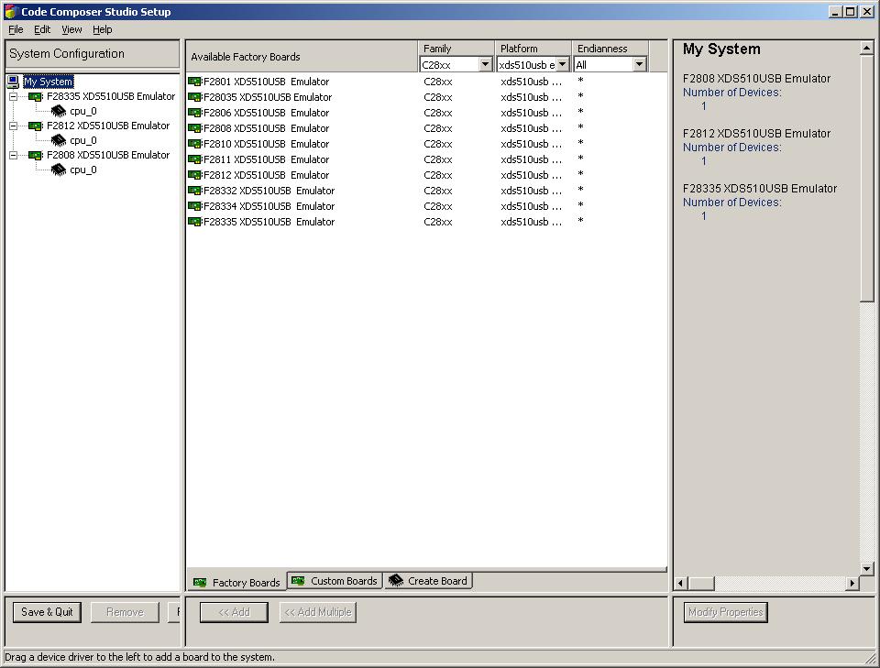Viewport: 880px width, 668px height.
Task: Click scroll down arrow in My System panel
Action: pyautogui.click(x=866, y=569)
